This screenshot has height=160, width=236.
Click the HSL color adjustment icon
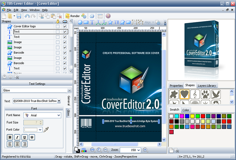(x=84, y=150)
